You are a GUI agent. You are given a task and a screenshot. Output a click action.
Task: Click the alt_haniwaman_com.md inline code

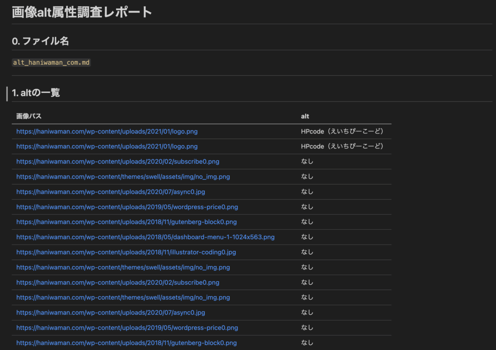point(51,63)
